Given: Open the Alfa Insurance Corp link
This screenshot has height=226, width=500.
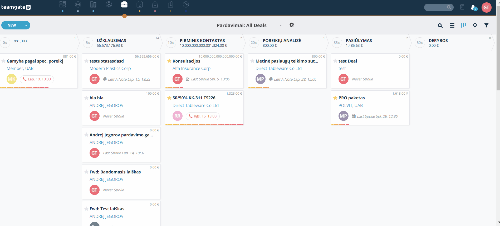Looking at the screenshot, I should point(192,68).
